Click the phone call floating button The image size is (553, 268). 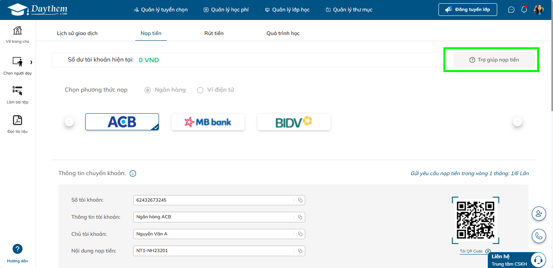tap(539, 236)
